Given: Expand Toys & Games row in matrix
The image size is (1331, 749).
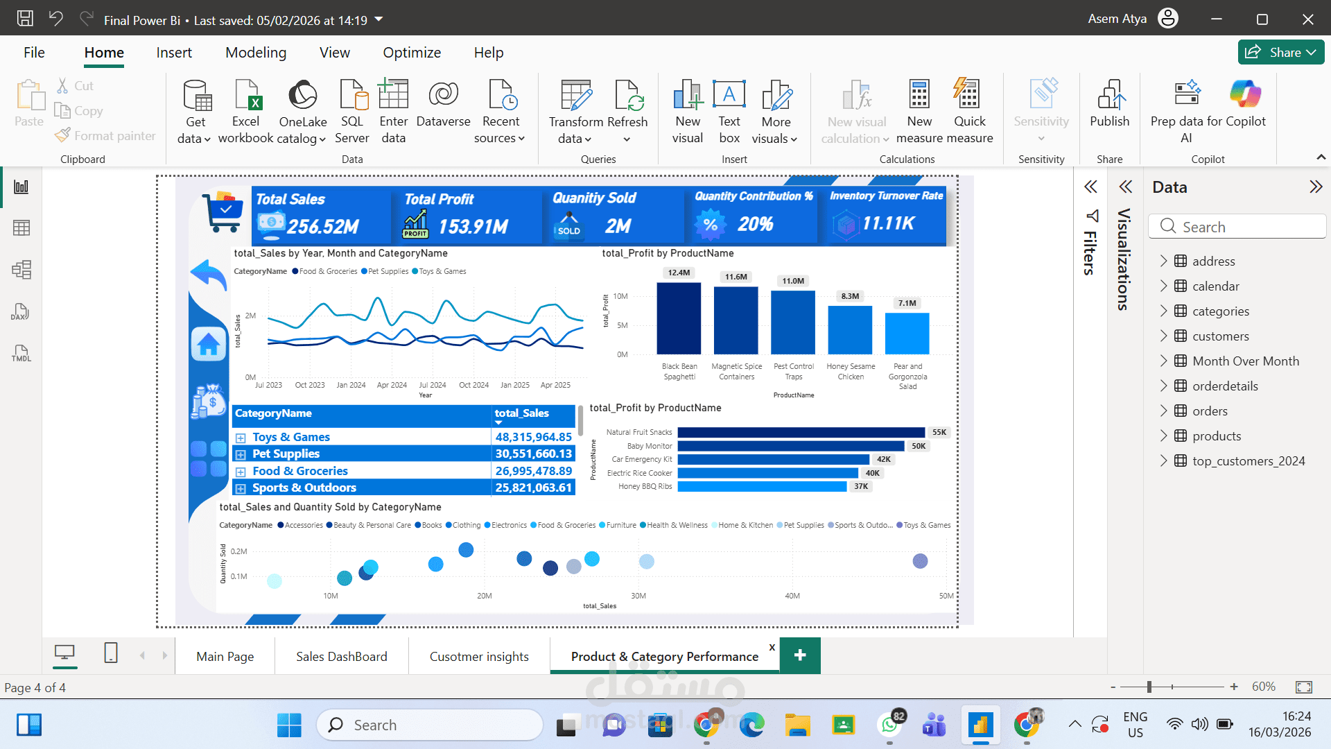Looking at the screenshot, I should click(241, 438).
